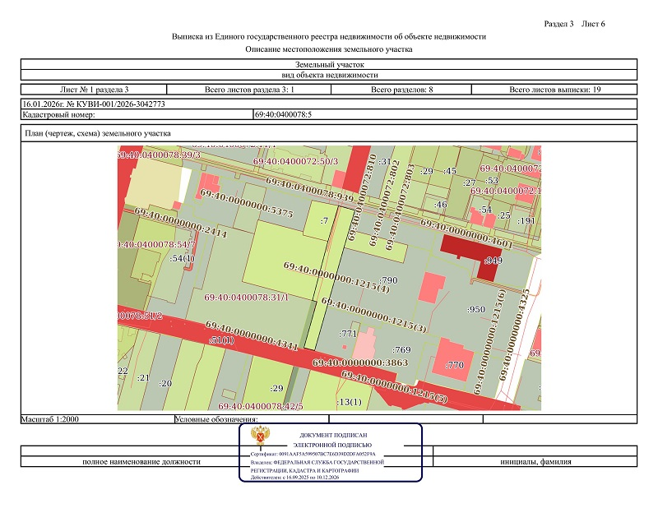Image resolution: width=658 pixels, height=508 pixels.
Task: Click the parcel labeled :771
Action: pyautogui.click(x=348, y=334)
